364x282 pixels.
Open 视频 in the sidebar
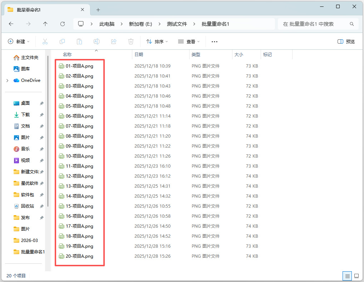coord(22,160)
